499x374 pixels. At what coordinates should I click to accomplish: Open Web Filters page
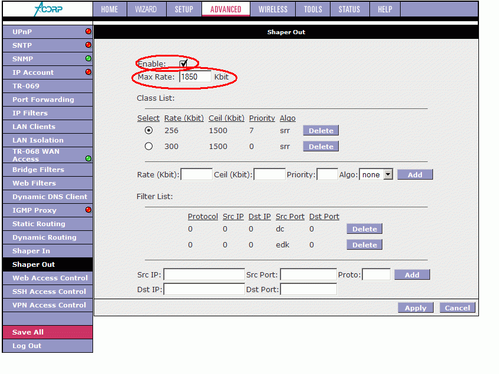(x=47, y=183)
